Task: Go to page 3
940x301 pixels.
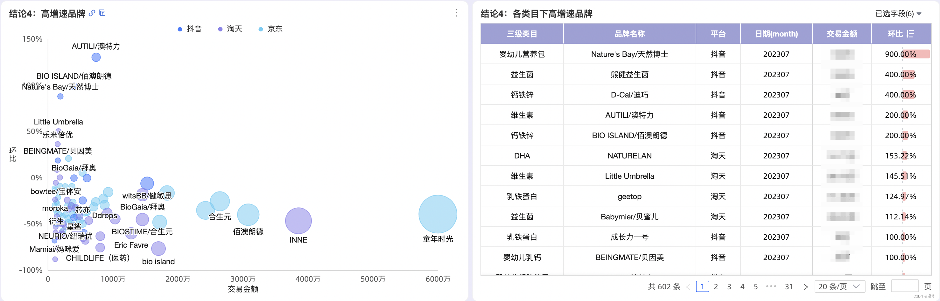Action: click(729, 286)
